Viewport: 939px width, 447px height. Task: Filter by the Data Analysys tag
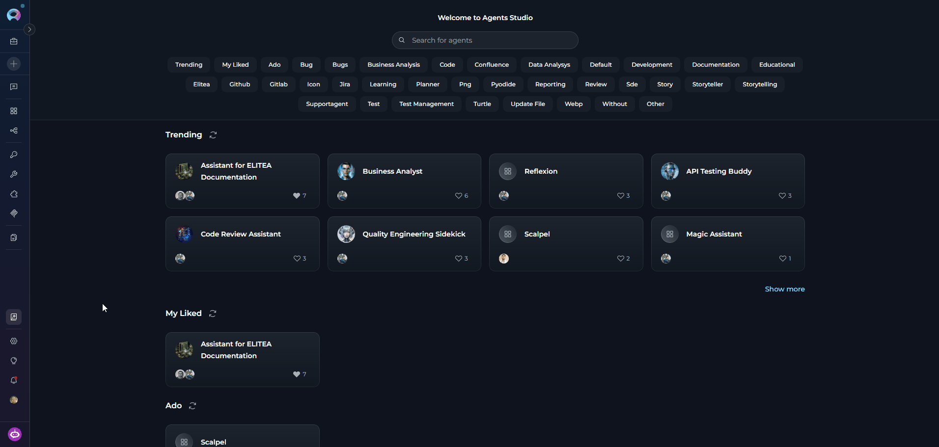pyautogui.click(x=549, y=65)
